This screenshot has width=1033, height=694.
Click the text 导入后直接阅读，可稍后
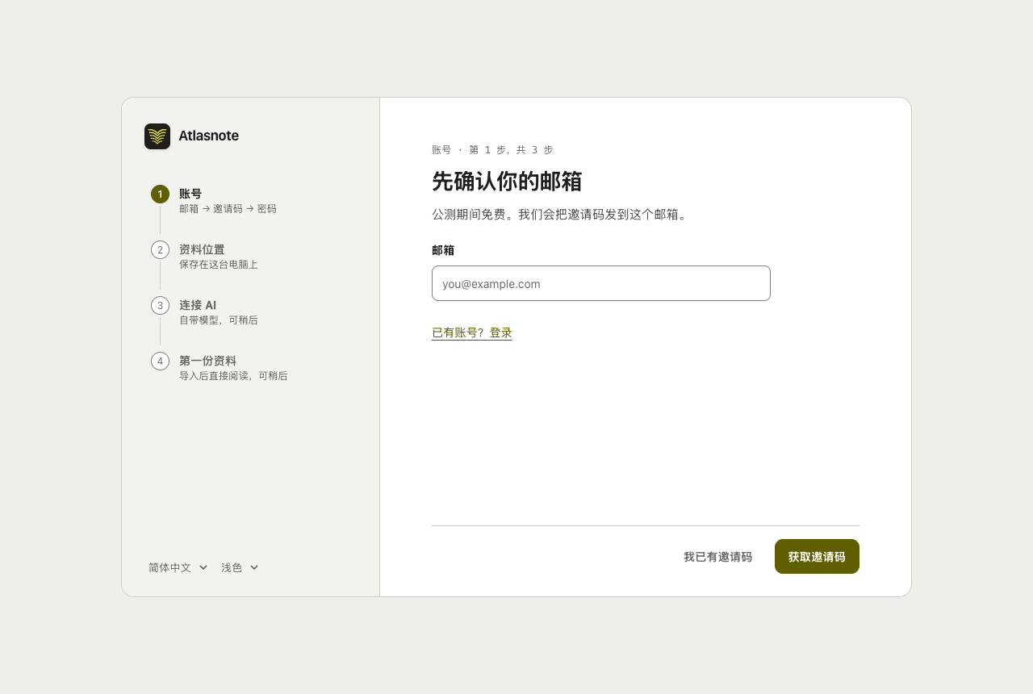point(233,376)
